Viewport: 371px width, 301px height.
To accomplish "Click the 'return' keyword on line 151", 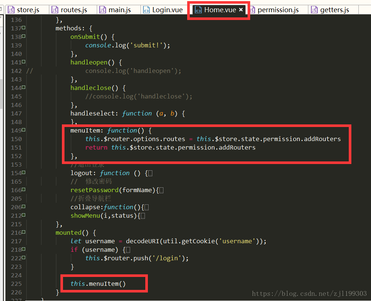I will tap(96, 148).
